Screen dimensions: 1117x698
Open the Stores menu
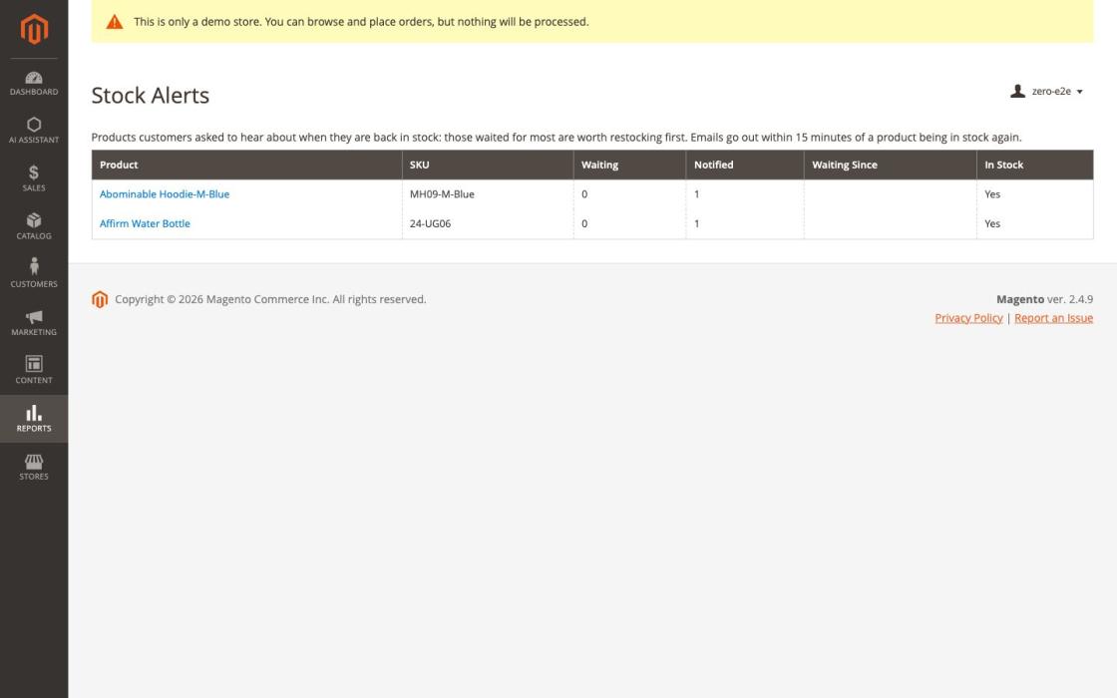coord(34,467)
